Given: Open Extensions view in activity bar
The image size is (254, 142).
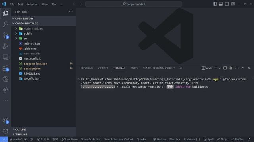Looking at the screenshot, I should coord(5,68).
